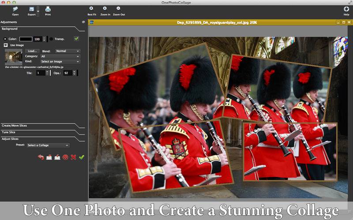Open the Kind dropdown 'Select an Image'
353x220 pixels.
point(60,62)
